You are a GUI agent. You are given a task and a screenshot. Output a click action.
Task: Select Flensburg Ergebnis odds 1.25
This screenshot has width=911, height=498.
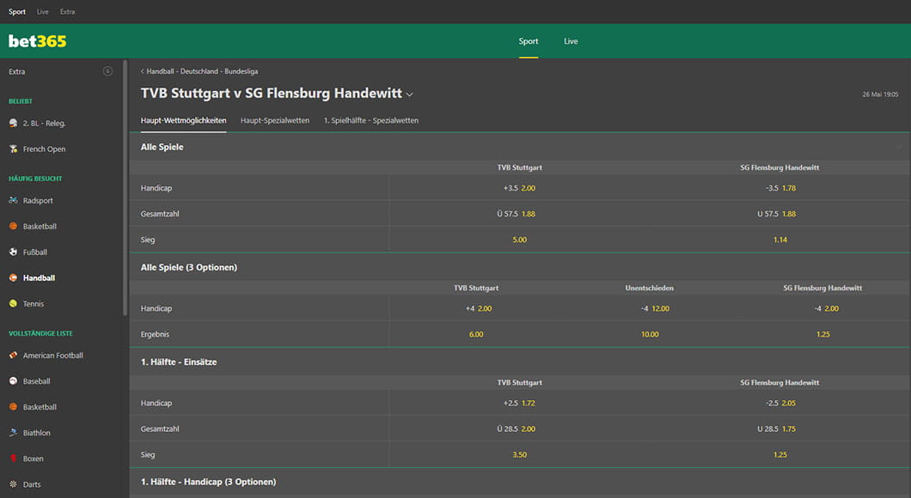click(x=822, y=334)
